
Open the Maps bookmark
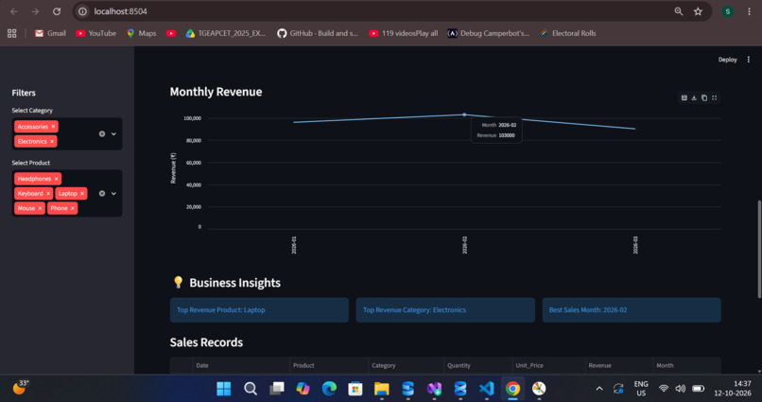[142, 33]
